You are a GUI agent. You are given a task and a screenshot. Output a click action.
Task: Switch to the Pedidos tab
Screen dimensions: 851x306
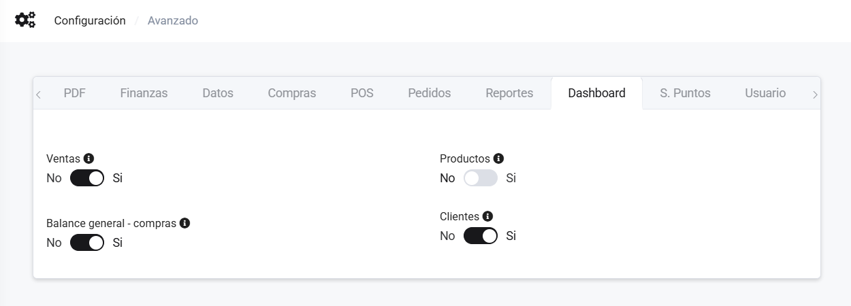(x=429, y=93)
